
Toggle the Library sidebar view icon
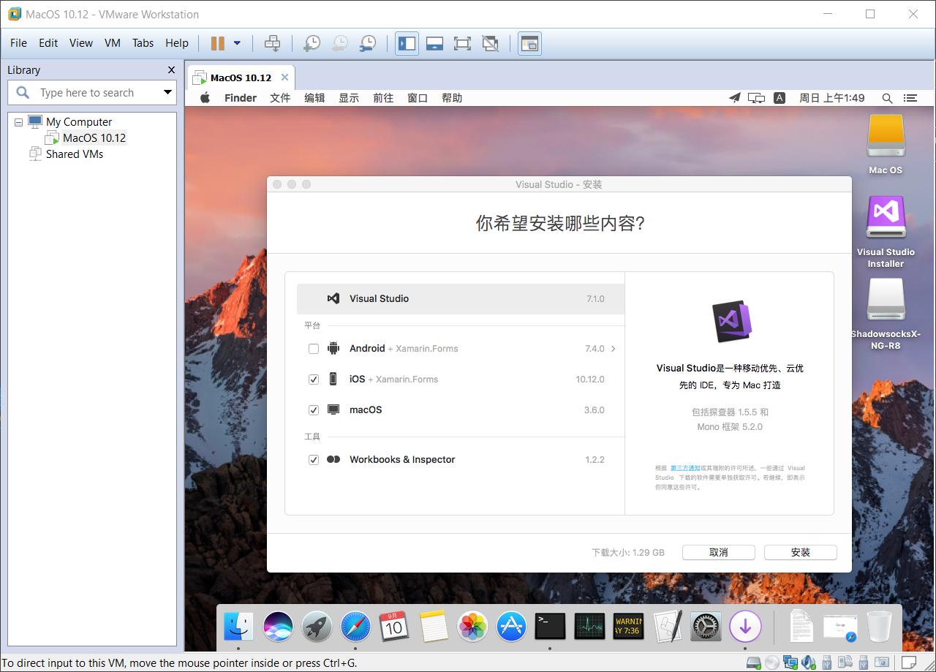pos(407,43)
